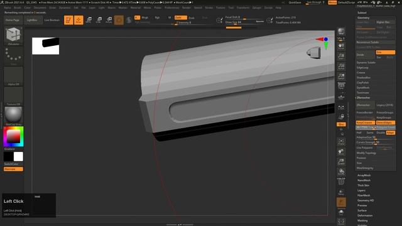
Task: Click the Home Page button
Action: point(13,20)
